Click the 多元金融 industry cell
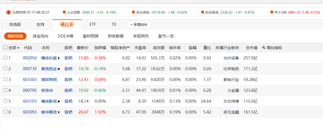This screenshot has height=129, width=323. pos(231,112)
